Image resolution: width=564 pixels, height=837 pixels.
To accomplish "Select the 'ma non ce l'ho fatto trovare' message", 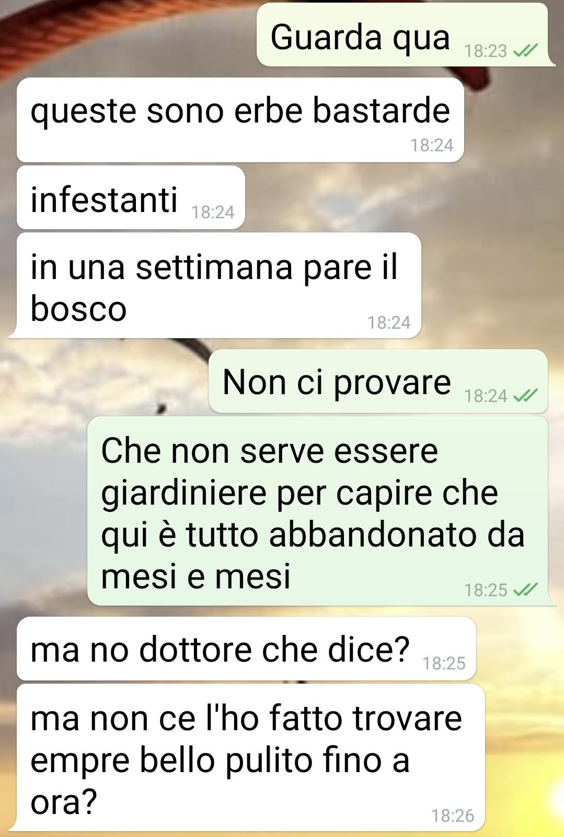I will pos(251,757).
